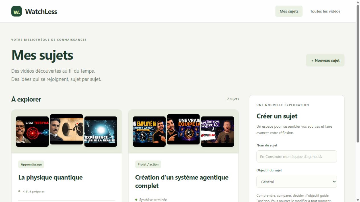Open the Expérience brise la réalité thumbnail
360x202 pixels.
[100, 131]
